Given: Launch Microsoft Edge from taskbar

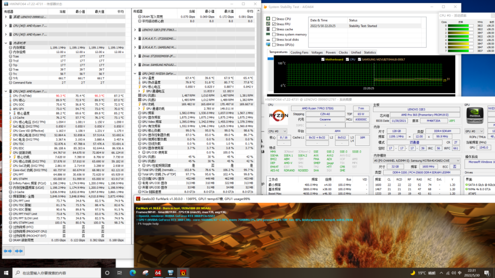Looking at the screenshot, I should [x=132, y=273].
